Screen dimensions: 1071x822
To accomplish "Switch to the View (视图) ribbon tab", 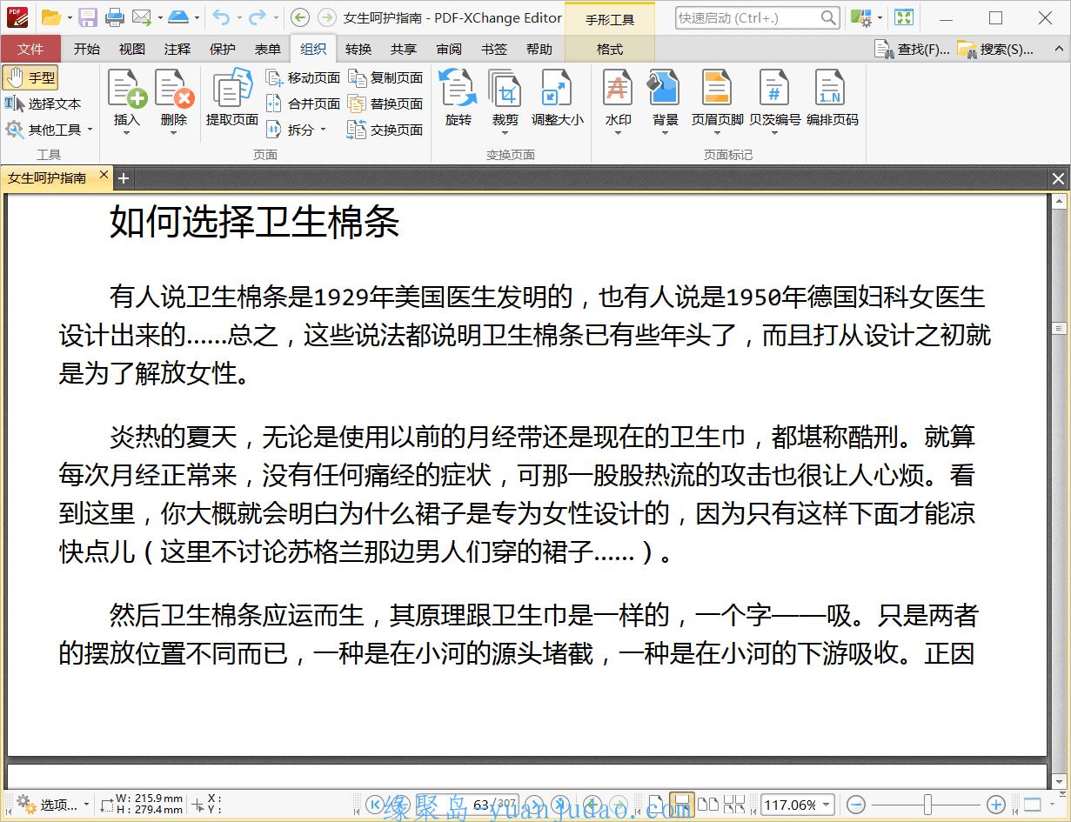I will 131,50.
